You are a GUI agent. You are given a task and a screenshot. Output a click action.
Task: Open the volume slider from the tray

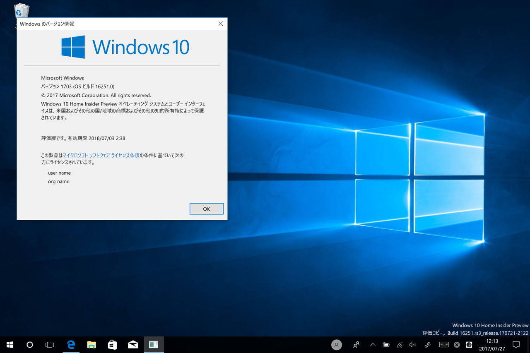pos(412,344)
